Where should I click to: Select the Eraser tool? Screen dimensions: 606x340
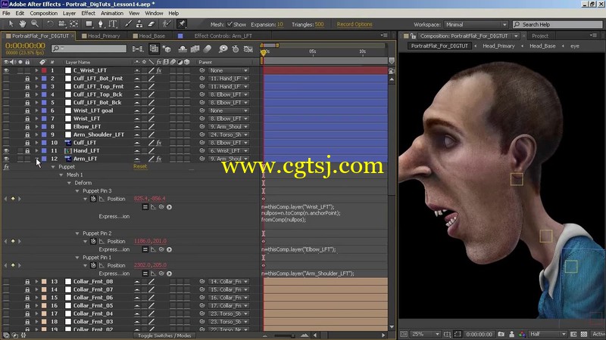[151, 24]
